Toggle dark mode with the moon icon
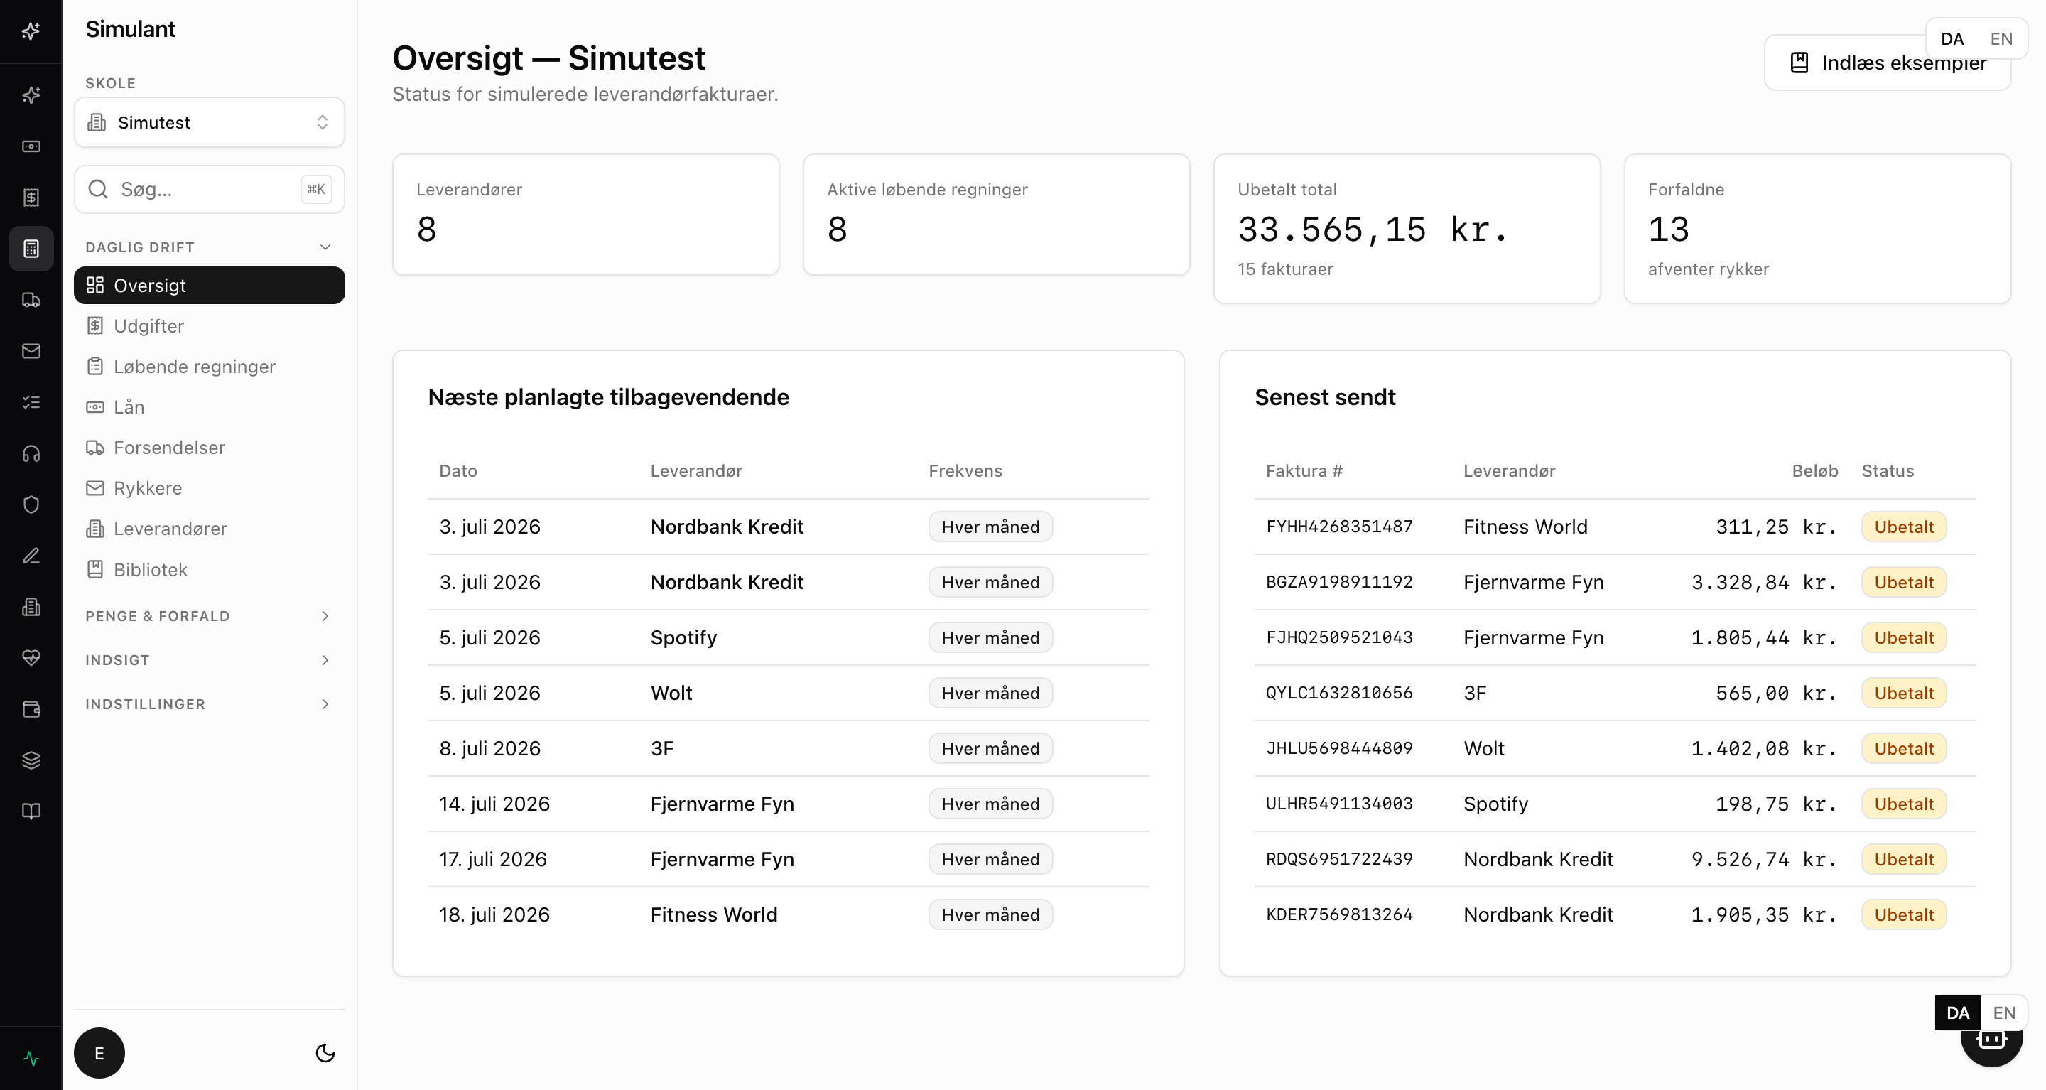2046x1090 pixels. 325,1054
